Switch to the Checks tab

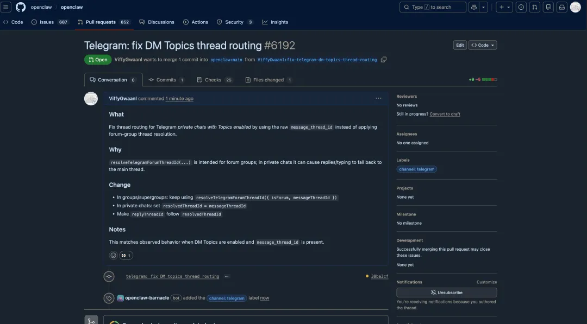pos(215,80)
